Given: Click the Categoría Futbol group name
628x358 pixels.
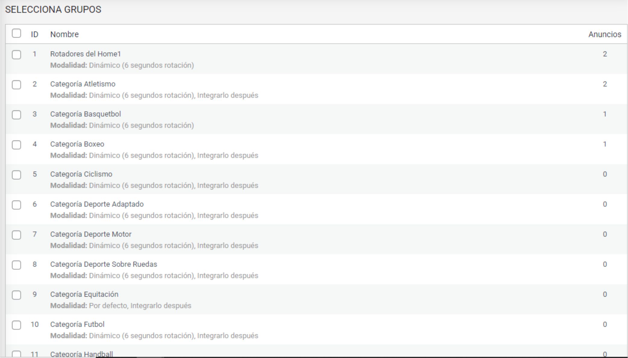Looking at the screenshot, I should pyautogui.click(x=77, y=324).
